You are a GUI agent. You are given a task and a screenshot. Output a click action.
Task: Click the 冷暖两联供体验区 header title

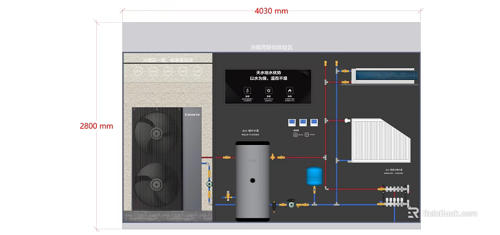[x=271, y=47]
